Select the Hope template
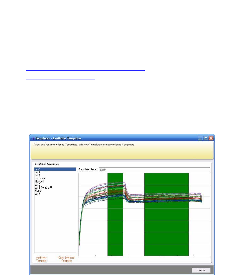The width and height of the screenshot is (235, 275). tap(38, 191)
